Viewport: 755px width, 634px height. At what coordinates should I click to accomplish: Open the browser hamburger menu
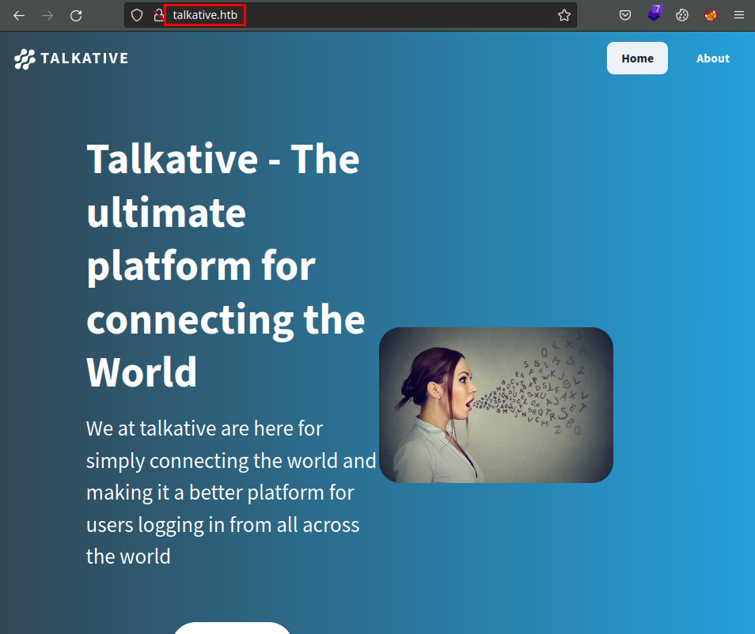tap(739, 15)
